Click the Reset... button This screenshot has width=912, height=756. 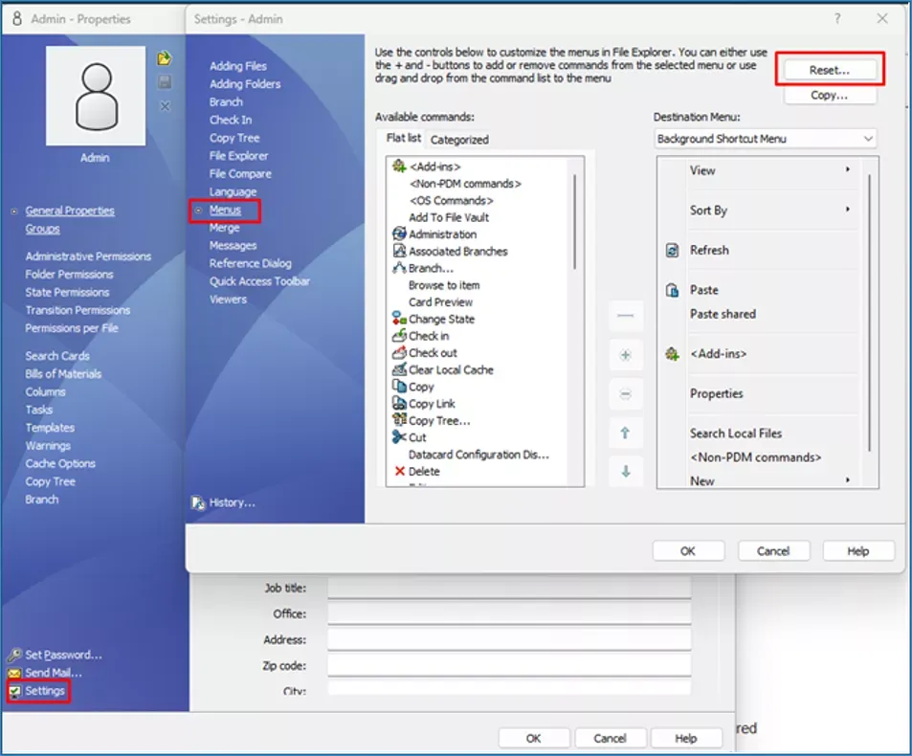pyautogui.click(x=830, y=70)
